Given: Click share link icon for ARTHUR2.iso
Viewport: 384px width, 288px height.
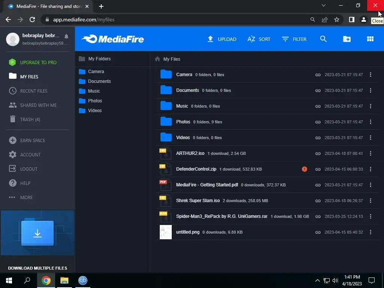Looking at the screenshot, I should coord(318,153).
